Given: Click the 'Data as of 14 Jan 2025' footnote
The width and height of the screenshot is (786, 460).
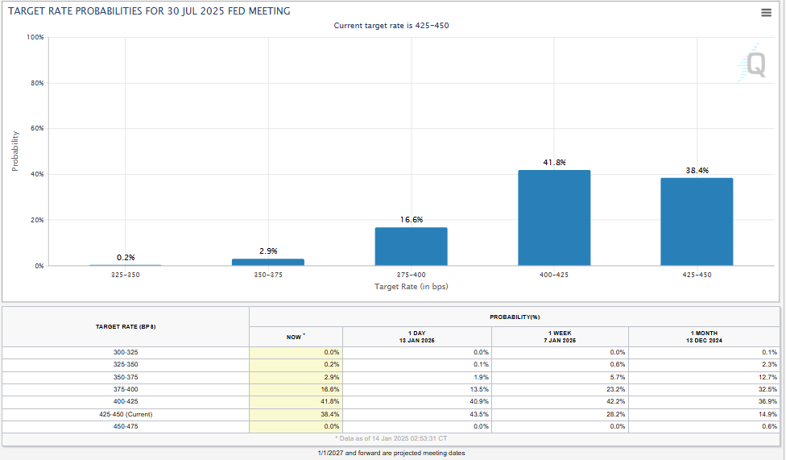Looking at the screenshot, I should [x=391, y=438].
